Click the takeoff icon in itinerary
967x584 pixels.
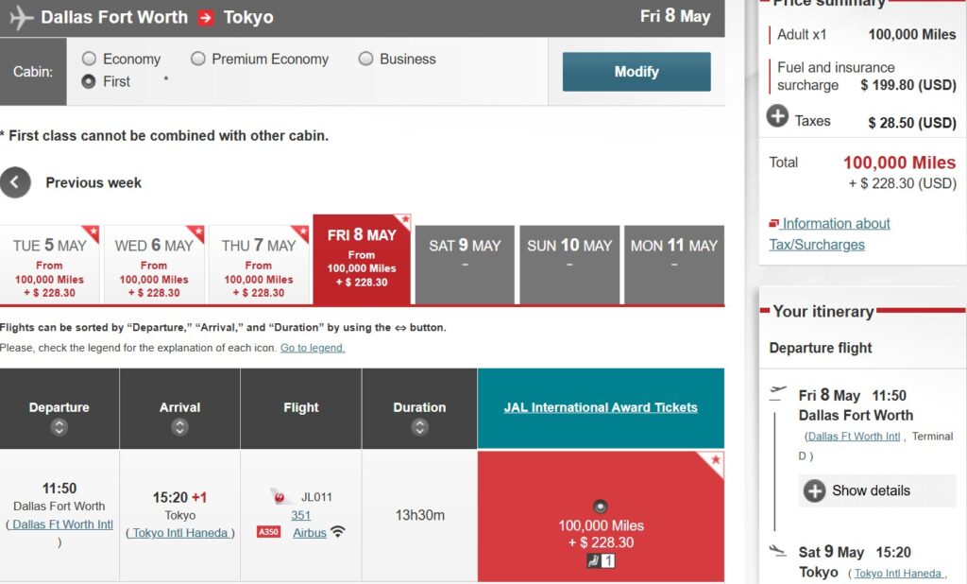tap(778, 392)
